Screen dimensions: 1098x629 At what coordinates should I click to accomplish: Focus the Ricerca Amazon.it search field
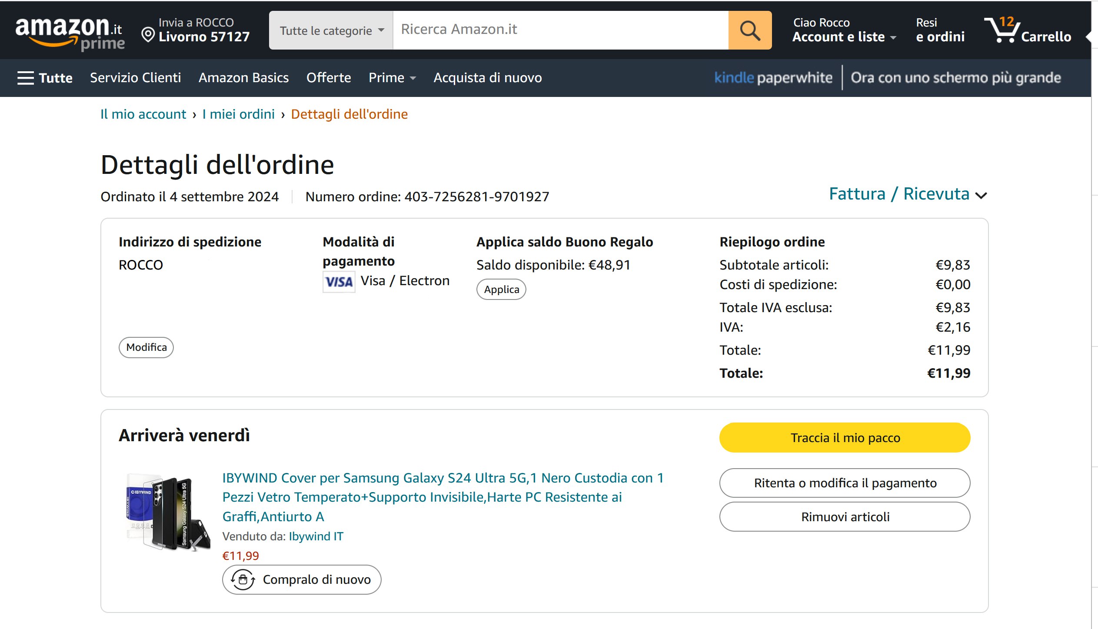(560, 30)
